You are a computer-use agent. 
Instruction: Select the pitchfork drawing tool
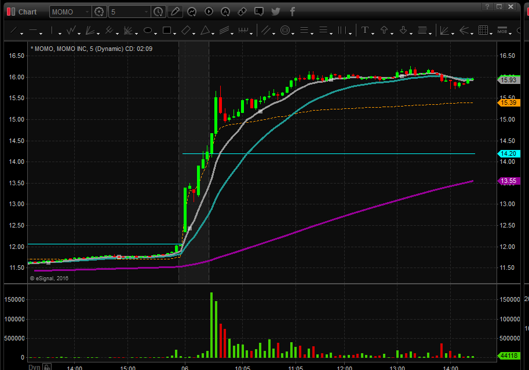(109, 30)
